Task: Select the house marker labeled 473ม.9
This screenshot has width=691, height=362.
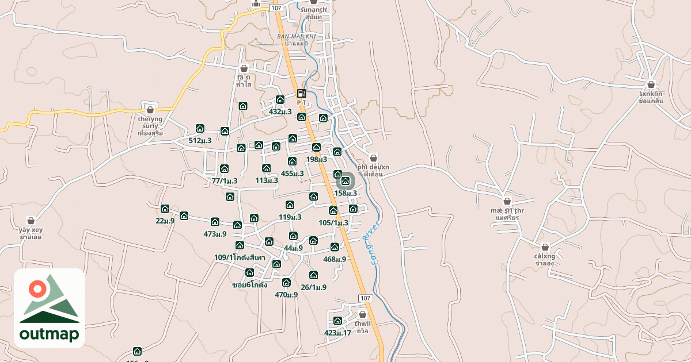Action: pyautogui.click(x=215, y=222)
